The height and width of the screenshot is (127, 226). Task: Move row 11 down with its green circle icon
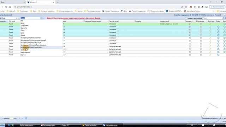click(225, 52)
